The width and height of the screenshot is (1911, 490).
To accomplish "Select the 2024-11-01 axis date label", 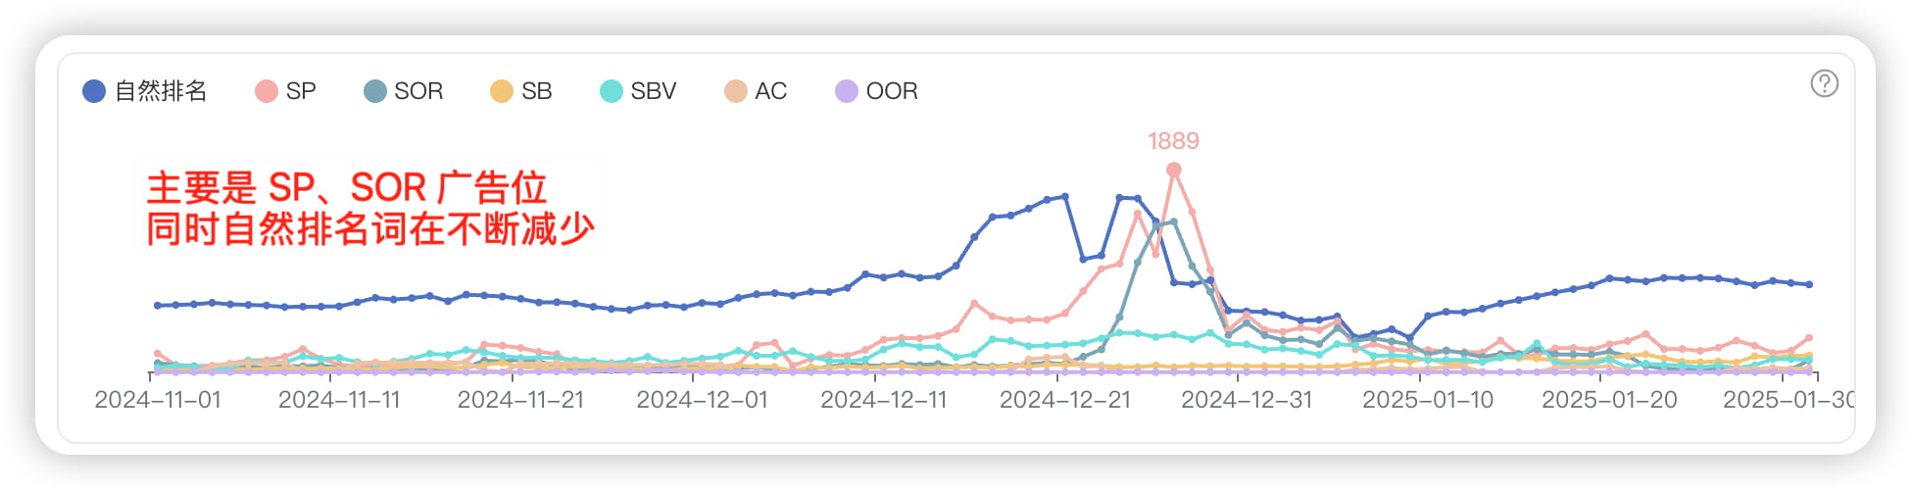I will pos(158,400).
